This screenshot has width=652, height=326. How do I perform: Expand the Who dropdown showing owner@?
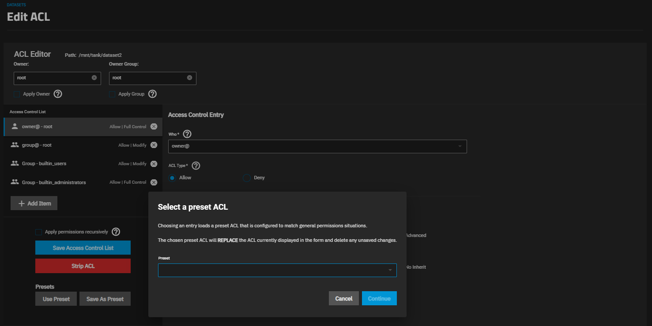[x=317, y=146]
